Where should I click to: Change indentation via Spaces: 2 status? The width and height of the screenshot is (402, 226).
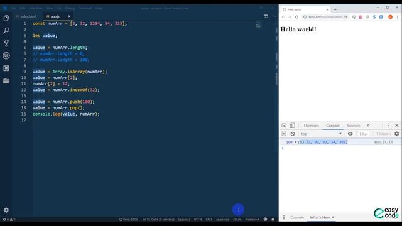184,219
